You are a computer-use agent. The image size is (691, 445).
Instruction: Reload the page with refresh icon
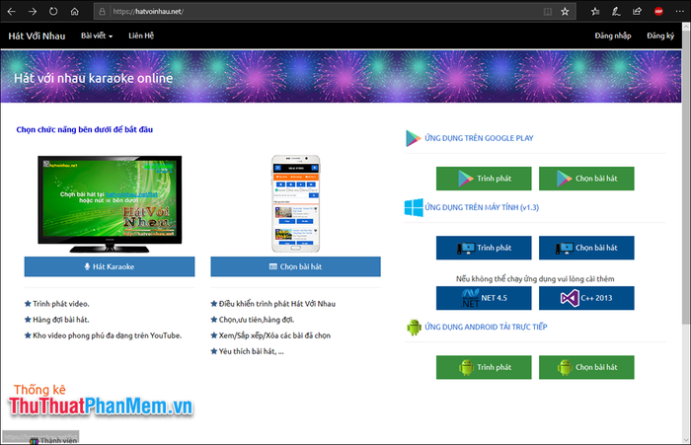coord(54,11)
